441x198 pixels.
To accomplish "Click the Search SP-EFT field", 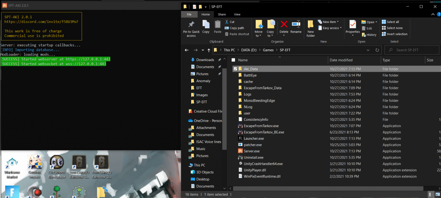I will [412, 50].
